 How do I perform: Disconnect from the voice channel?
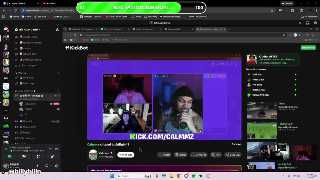(56, 149)
